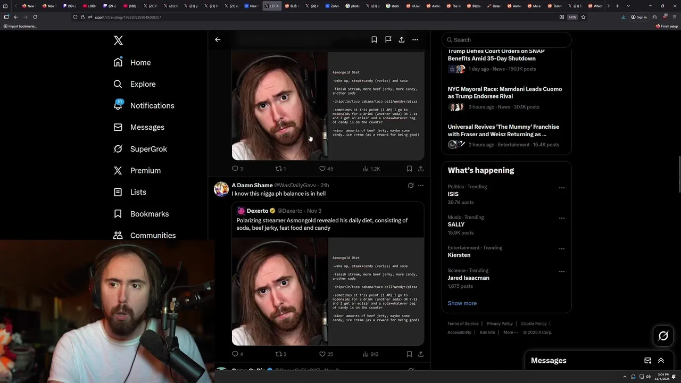Click the bookmark icon in the header
This screenshot has width=681, height=383.
pyautogui.click(x=374, y=39)
